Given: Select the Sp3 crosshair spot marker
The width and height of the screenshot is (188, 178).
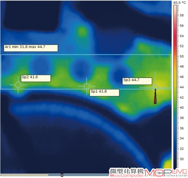Looking at the screenshot, I should [155, 87].
